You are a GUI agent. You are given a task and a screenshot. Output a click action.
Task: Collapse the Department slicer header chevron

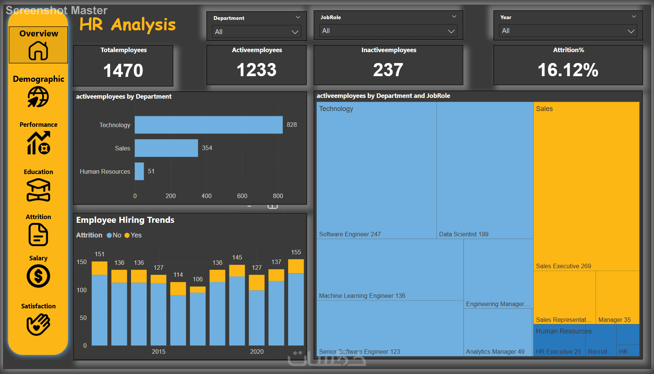pos(298,17)
